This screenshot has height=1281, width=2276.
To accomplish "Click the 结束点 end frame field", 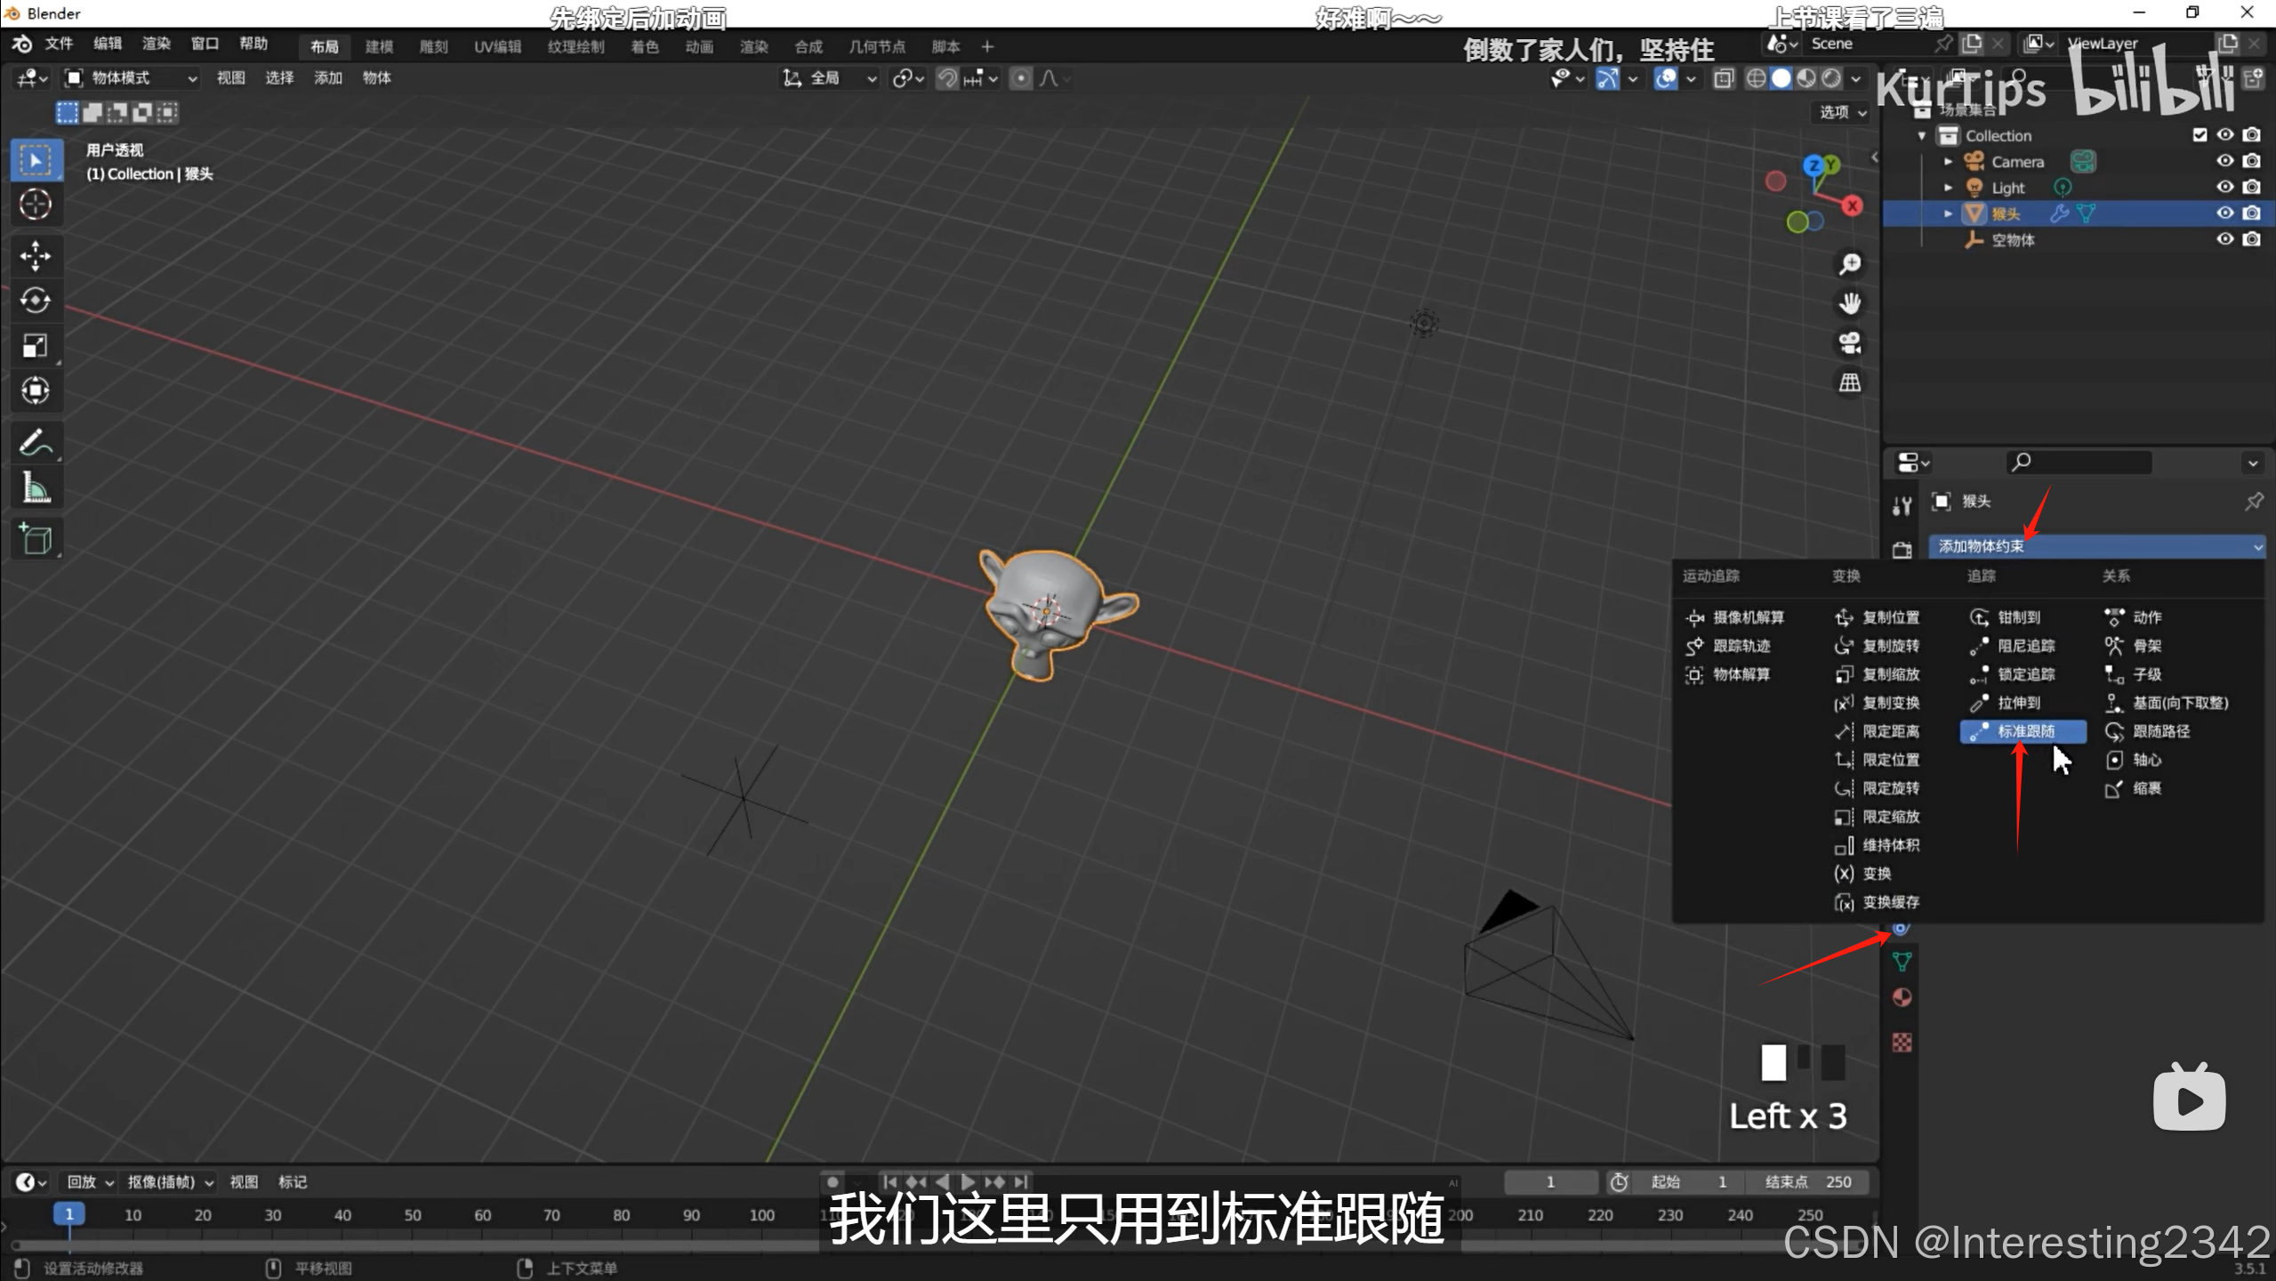I will (x=1807, y=1182).
